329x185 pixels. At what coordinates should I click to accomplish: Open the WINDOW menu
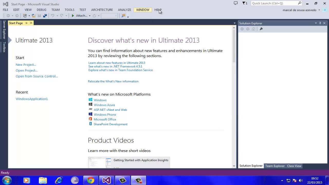[143, 10]
